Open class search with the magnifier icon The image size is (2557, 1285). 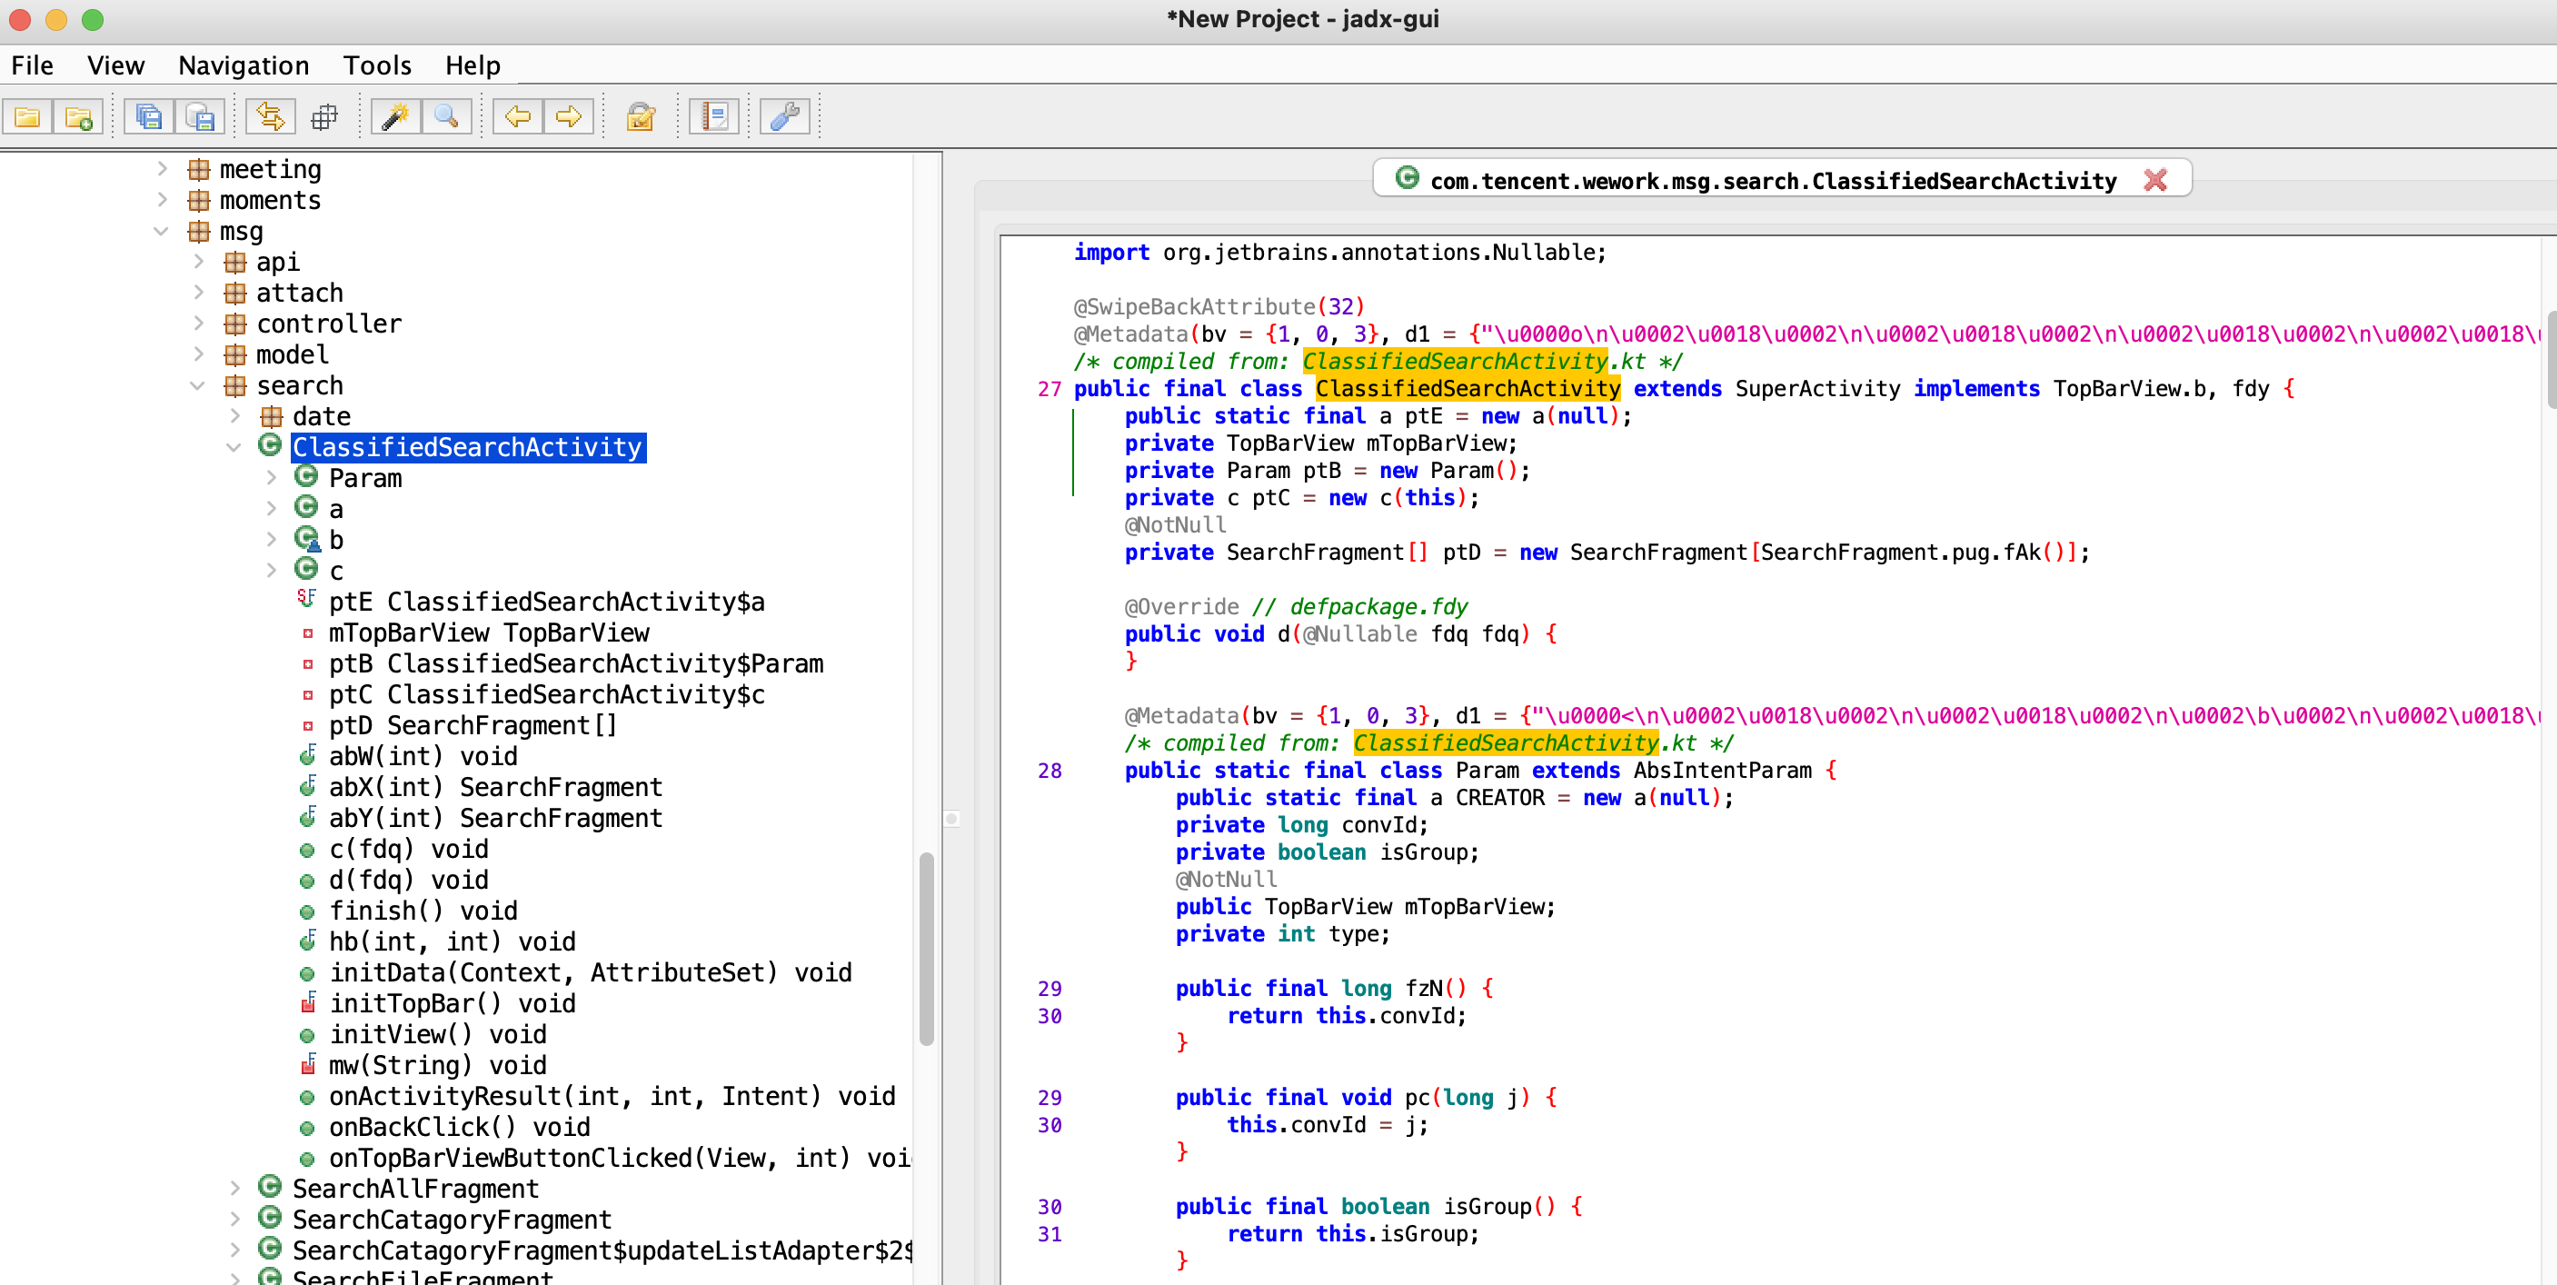447,117
